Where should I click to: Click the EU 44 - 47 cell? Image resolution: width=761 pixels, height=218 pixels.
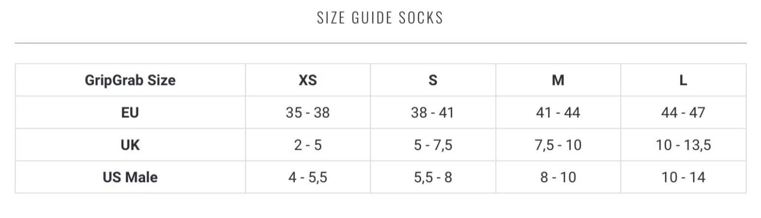coord(683,112)
